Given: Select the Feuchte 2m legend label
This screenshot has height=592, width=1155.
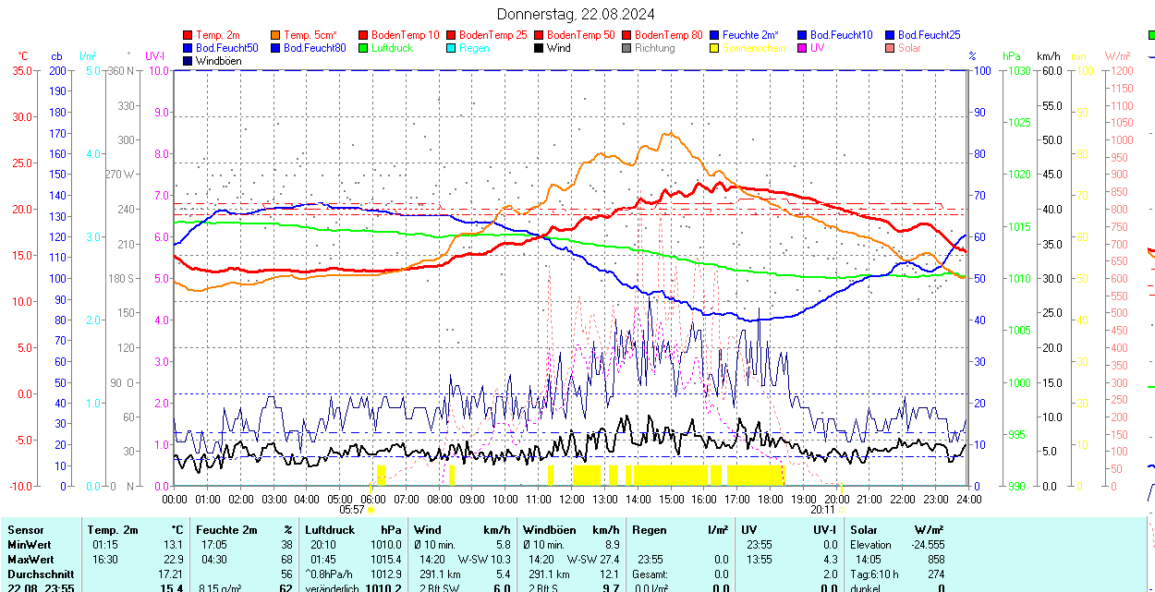Looking at the screenshot, I should click(x=750, y=35).
